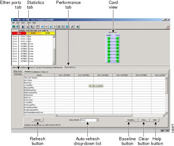
Task: Click the ifInBroadcastPkts row
Action: pyautogui.click(x=95, y=93)
